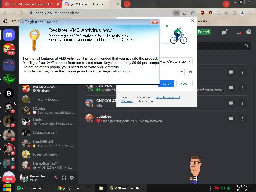Open more options for JuliaDev
Image resolution: width=256 pixels, height=192 pixels.
pos(242,119)
